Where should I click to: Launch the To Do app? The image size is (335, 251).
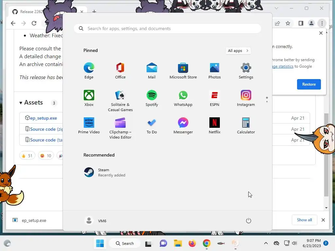pos(152,126)
